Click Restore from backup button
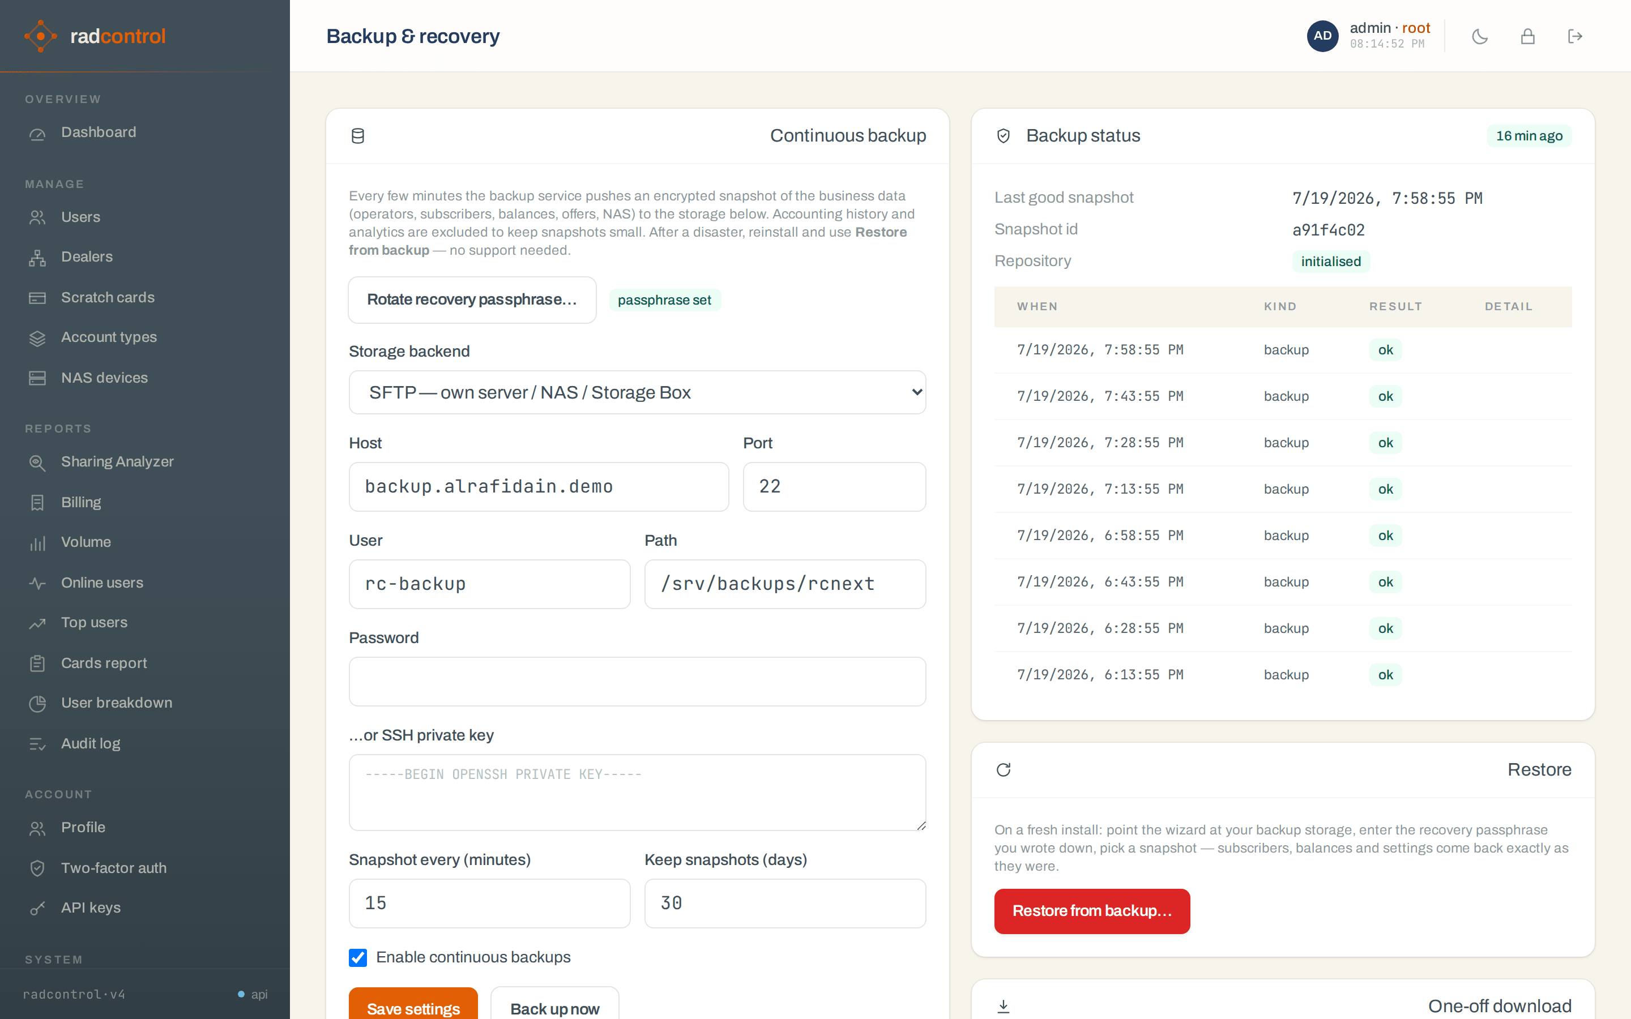1631x1019 pixels. coord(1092,911)
